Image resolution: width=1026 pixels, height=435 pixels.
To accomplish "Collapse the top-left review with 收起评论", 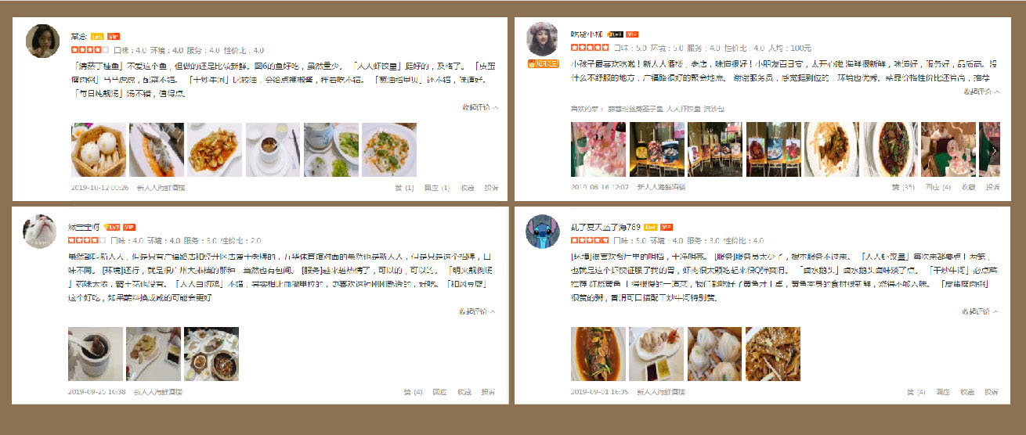I will (479, 108).
